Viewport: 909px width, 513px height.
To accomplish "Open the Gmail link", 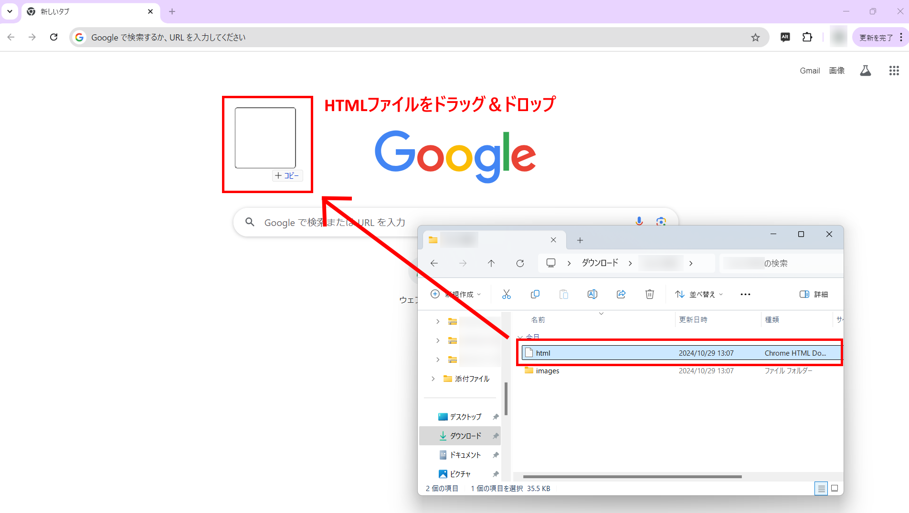I will 810,71.
